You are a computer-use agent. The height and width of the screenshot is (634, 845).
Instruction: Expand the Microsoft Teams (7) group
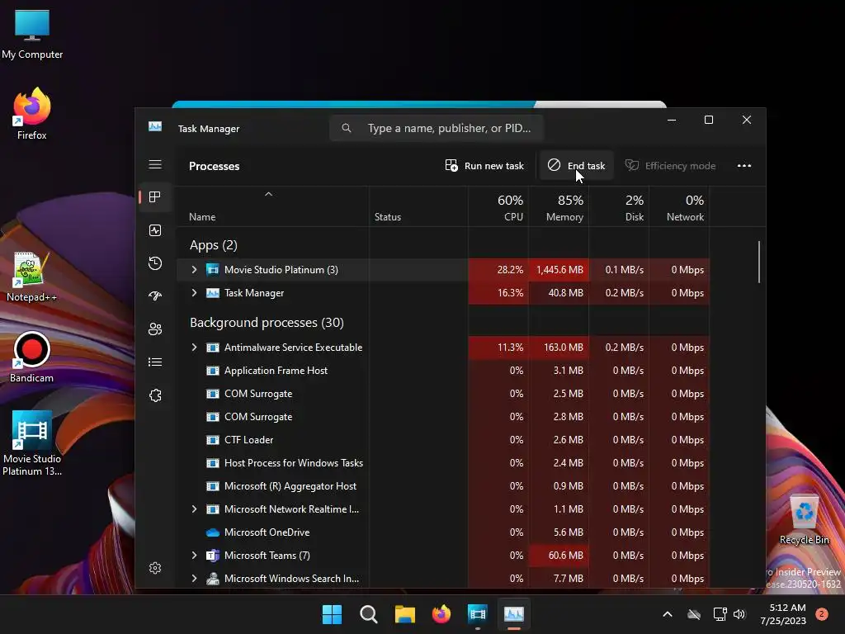[x=194, y=556]
